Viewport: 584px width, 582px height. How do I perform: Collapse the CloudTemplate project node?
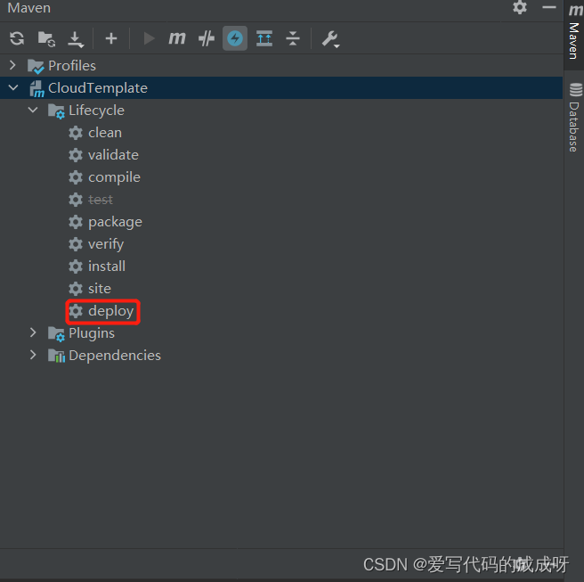point(13,87)
